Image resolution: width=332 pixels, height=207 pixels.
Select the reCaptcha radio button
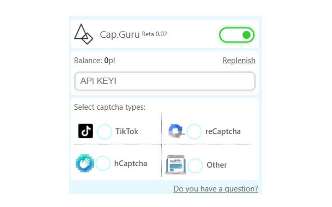(194, 131)
